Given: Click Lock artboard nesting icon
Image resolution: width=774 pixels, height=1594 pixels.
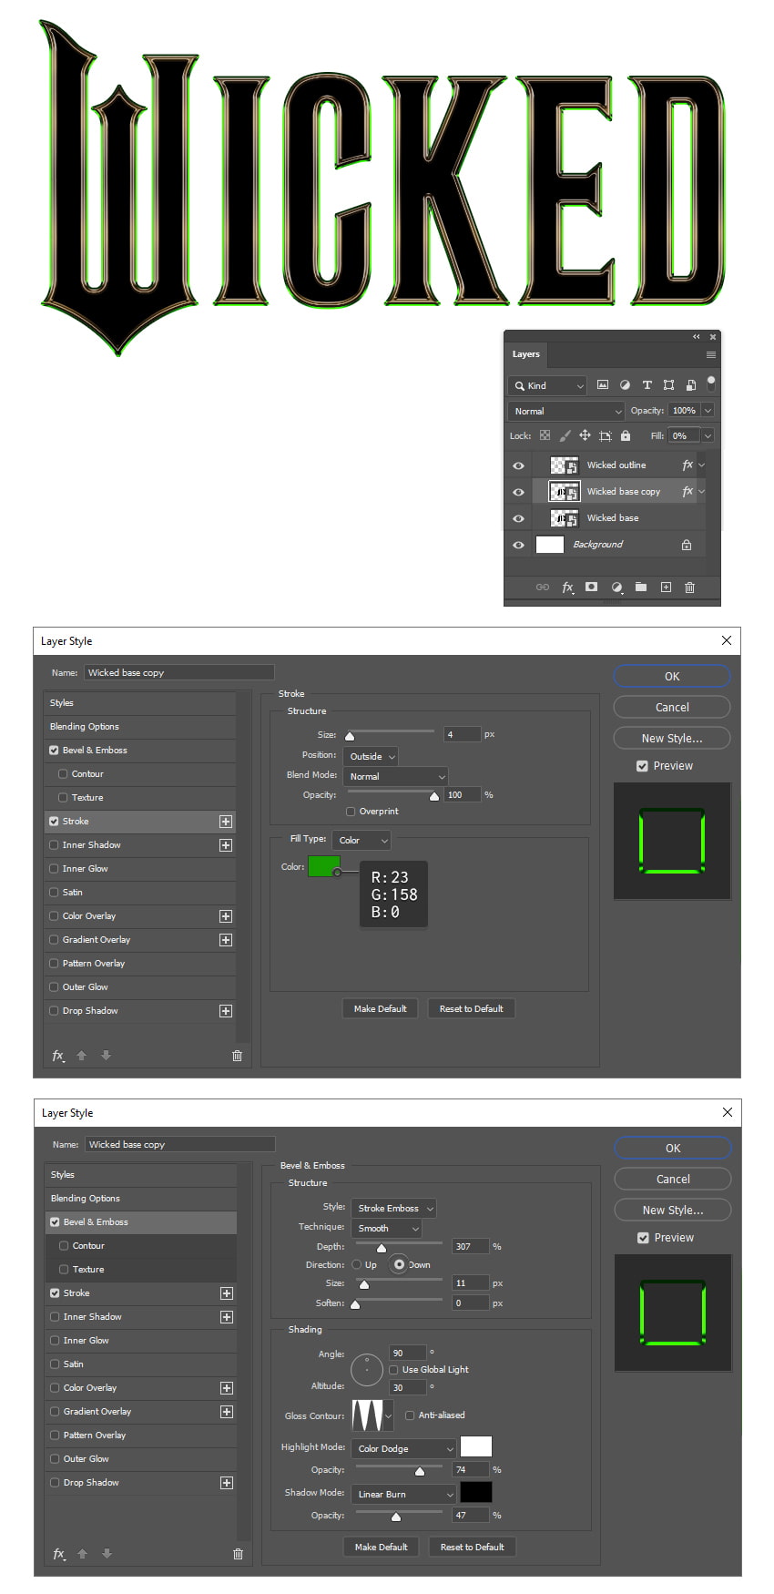Looking at the screenshot, I should point(605,435).
